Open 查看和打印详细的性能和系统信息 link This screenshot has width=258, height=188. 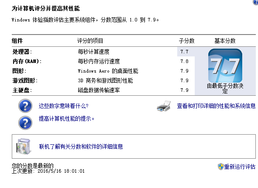(x=216, y=106)
